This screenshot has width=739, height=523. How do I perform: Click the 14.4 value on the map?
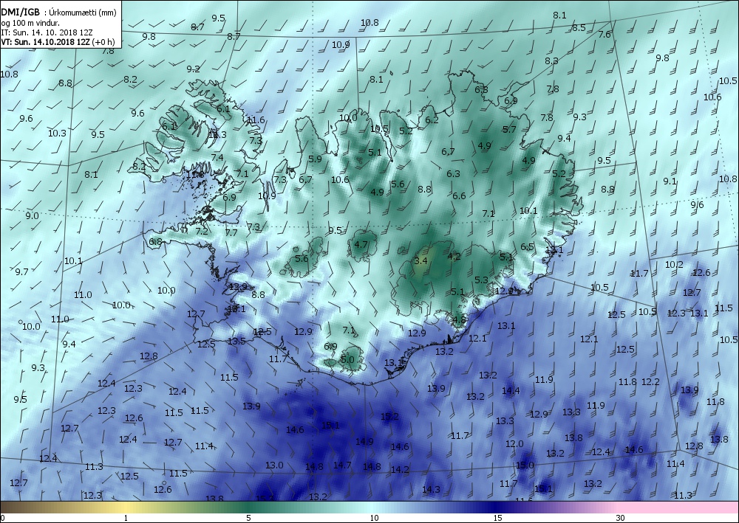pyautogui.click(x=511, y=390)
